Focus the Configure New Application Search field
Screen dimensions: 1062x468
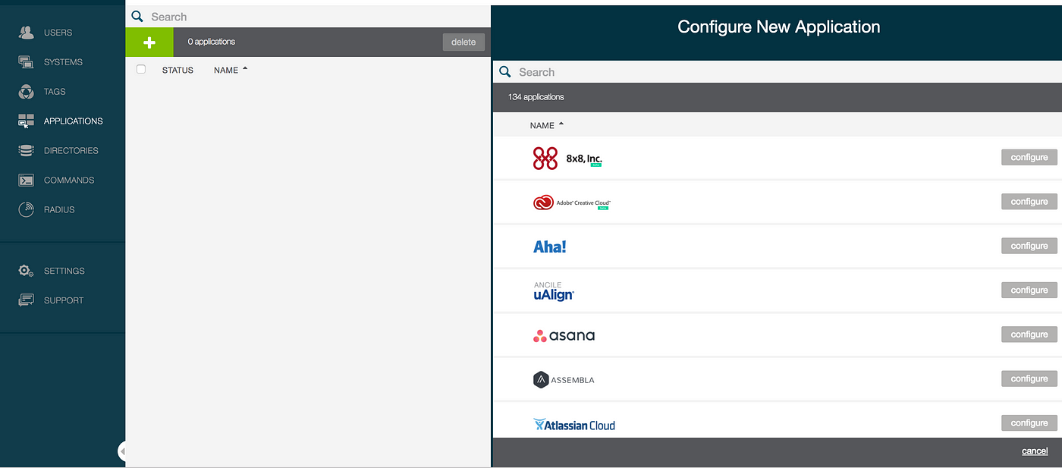click(x=777, y=72)
